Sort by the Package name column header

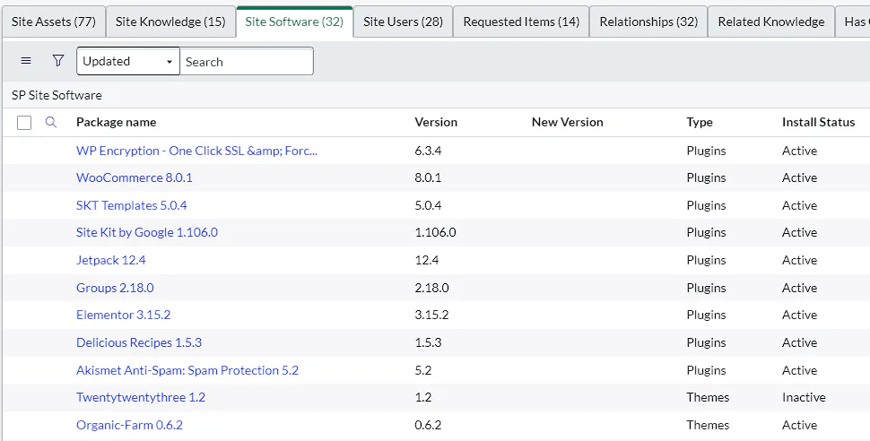coord(116,123)
